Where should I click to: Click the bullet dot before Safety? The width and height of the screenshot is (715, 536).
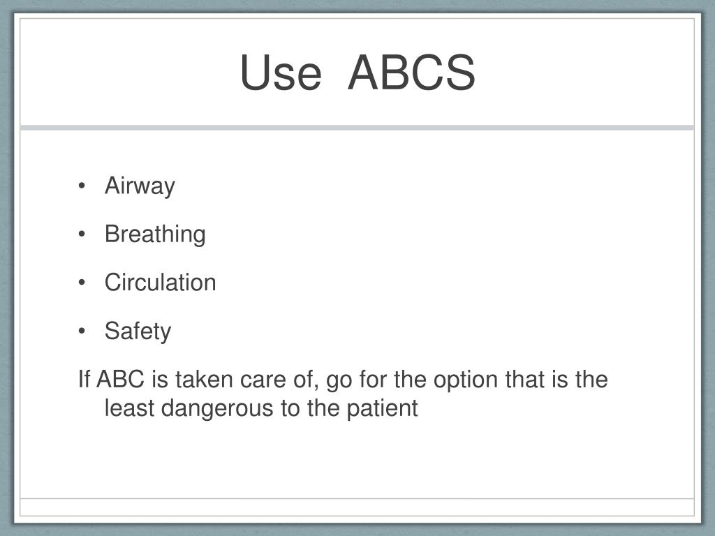point(82,331)
